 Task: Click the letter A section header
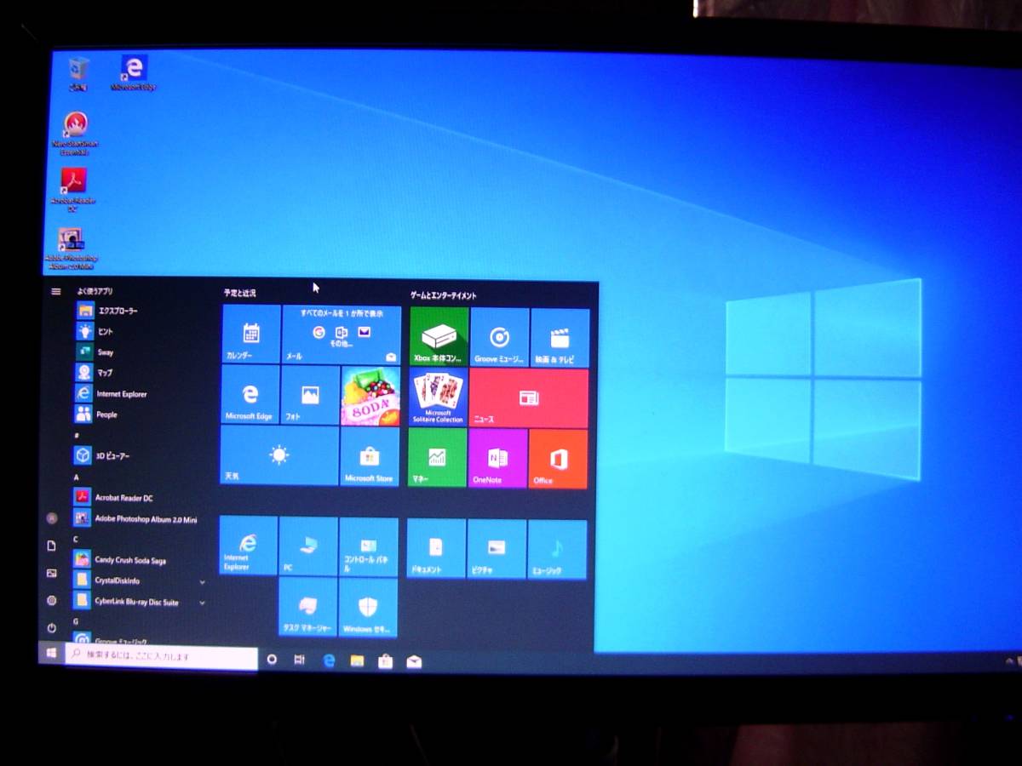77,477
